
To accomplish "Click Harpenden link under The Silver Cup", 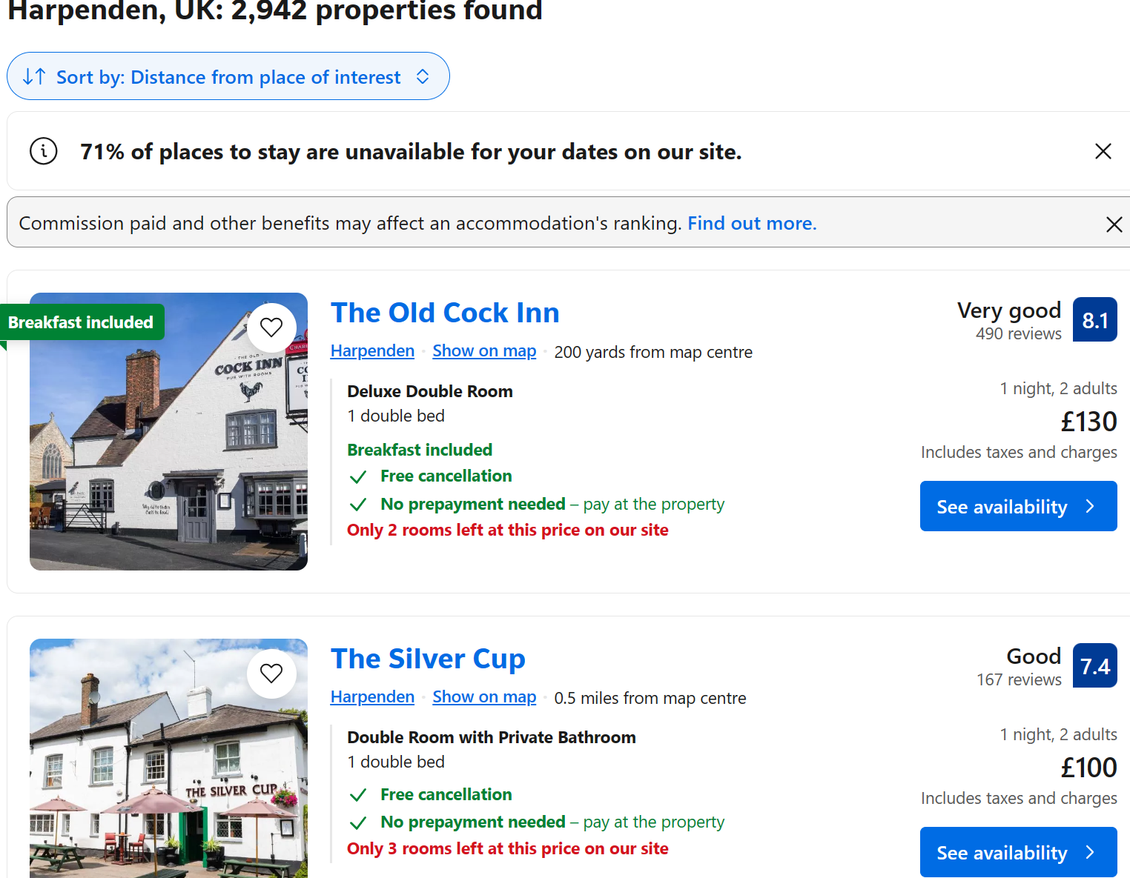I will [372, 697].
